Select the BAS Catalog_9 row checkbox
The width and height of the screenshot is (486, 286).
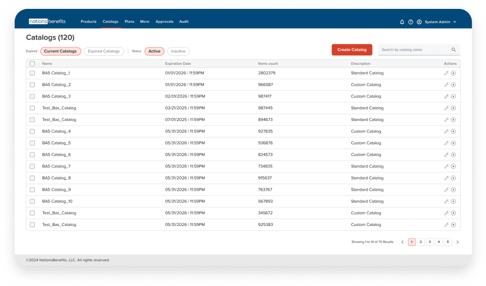pos(32,189)
